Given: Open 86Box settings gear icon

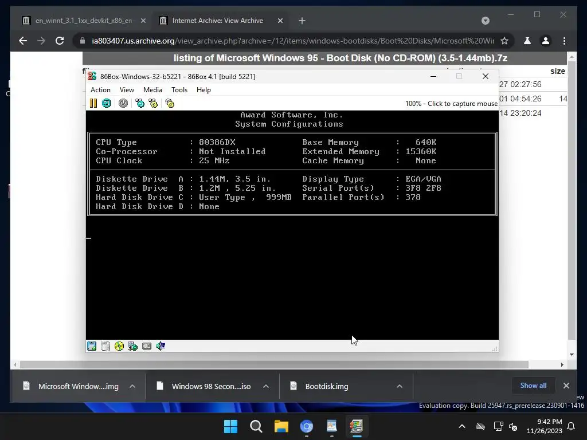Looking at the screenshot, I should click(x=170, y=103).
